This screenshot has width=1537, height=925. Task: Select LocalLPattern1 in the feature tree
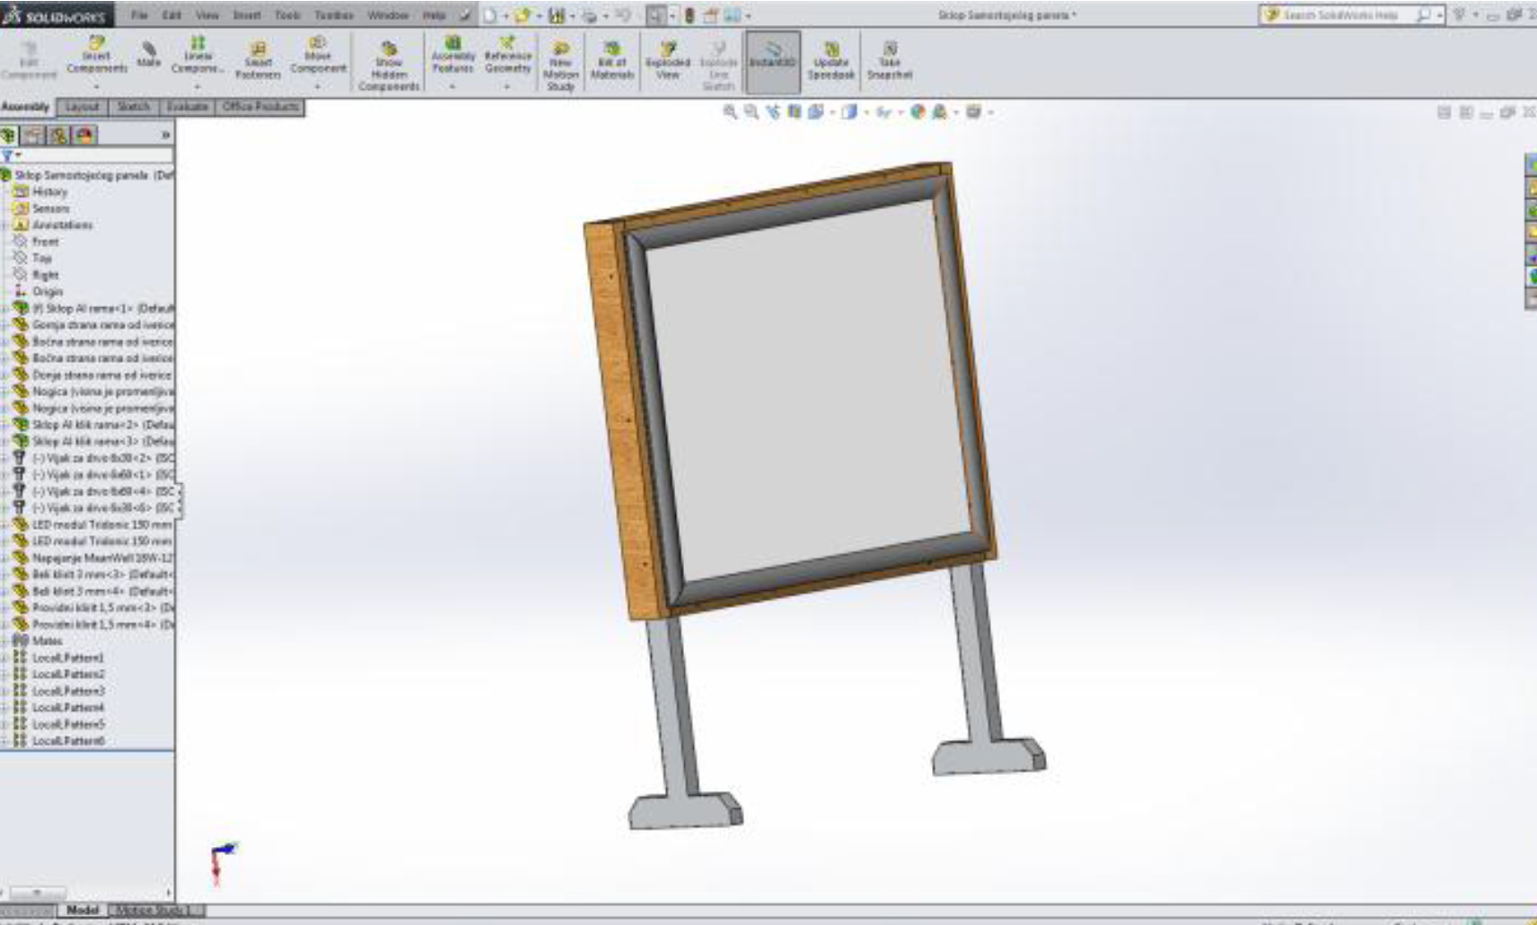pos(68,657)
